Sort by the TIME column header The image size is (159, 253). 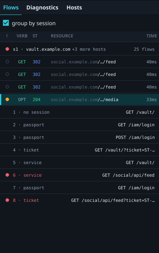[152, 36]
